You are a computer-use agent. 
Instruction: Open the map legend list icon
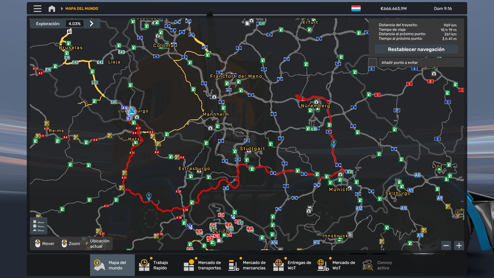tap(39, 226)
